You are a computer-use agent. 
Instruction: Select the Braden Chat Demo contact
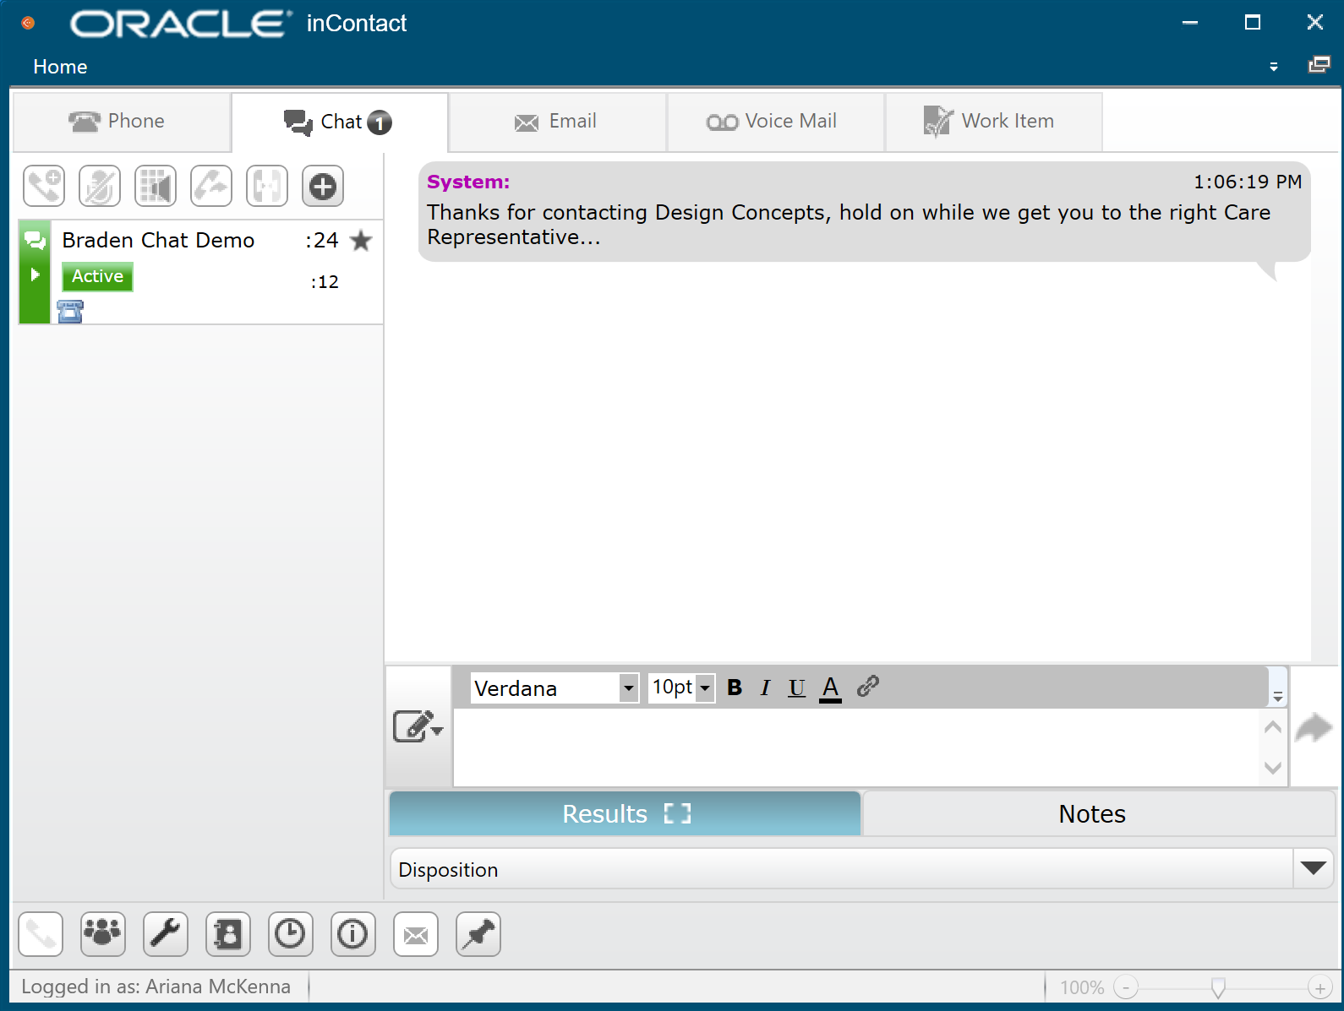201,273
